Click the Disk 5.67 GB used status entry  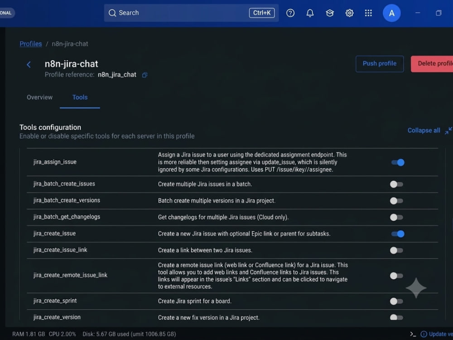[129, 334]
